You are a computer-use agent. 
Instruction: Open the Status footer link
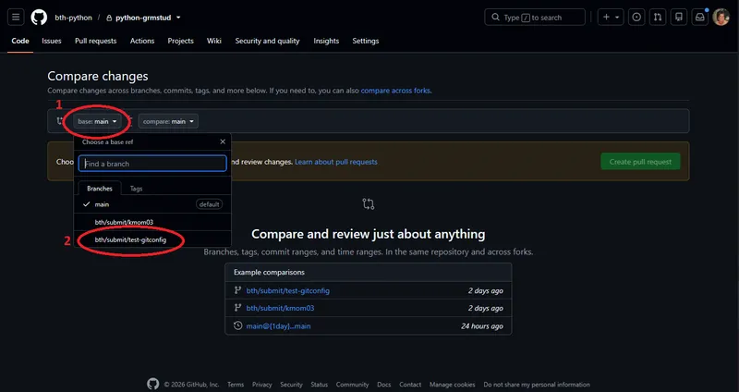319,385
